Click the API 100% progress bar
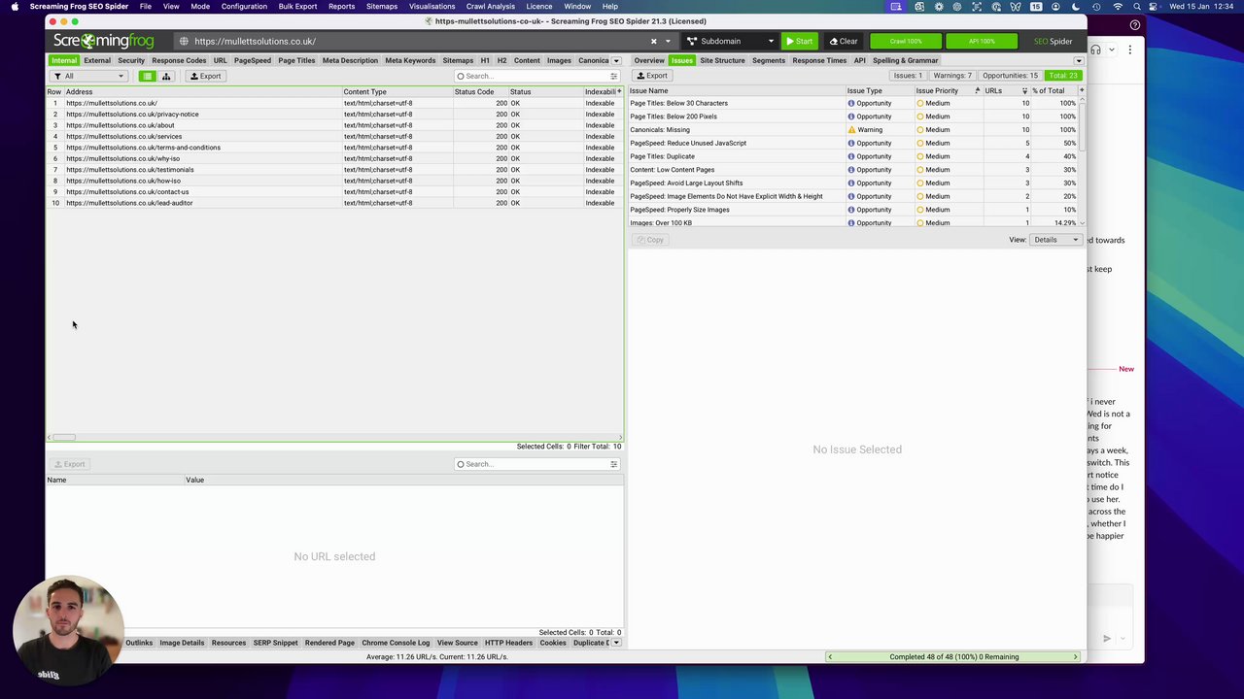1244x699 pixels. click(982, 41)
